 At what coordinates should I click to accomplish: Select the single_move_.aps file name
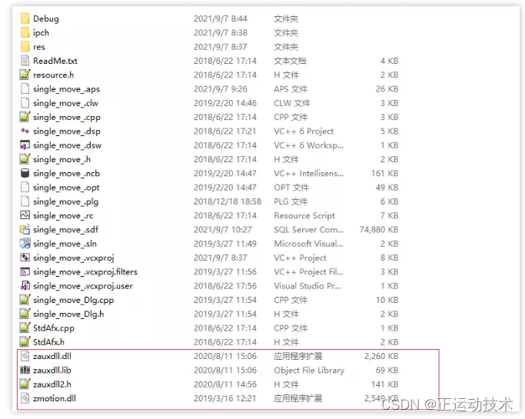point(66,89)
